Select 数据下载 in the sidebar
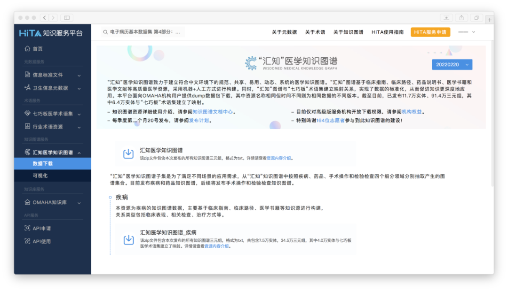The image size is (508, 291). tap(53, 164)
